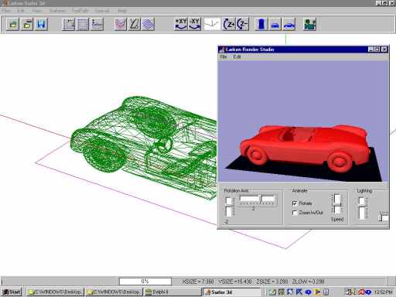The height and width of the screenshot is (297, 396).
Task: Adjust the Lighting vertical slider
Action: [x=363, y=208]
